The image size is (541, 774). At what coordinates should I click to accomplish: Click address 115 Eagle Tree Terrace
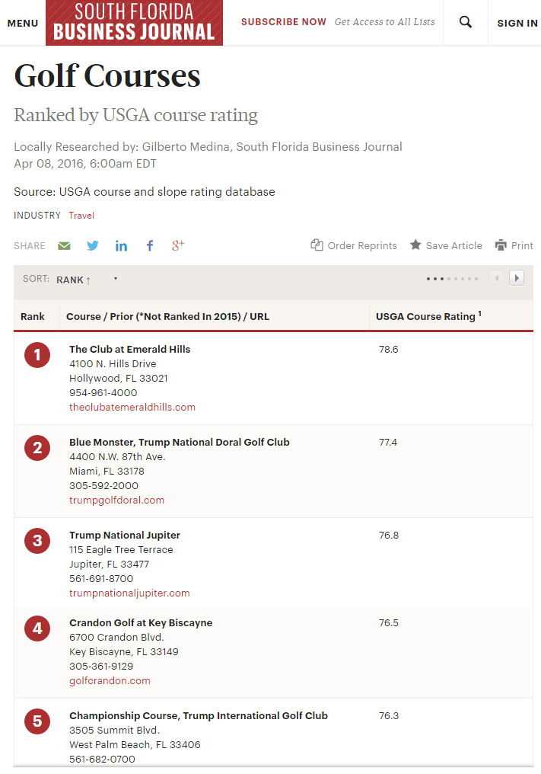(x=121, y=549)
